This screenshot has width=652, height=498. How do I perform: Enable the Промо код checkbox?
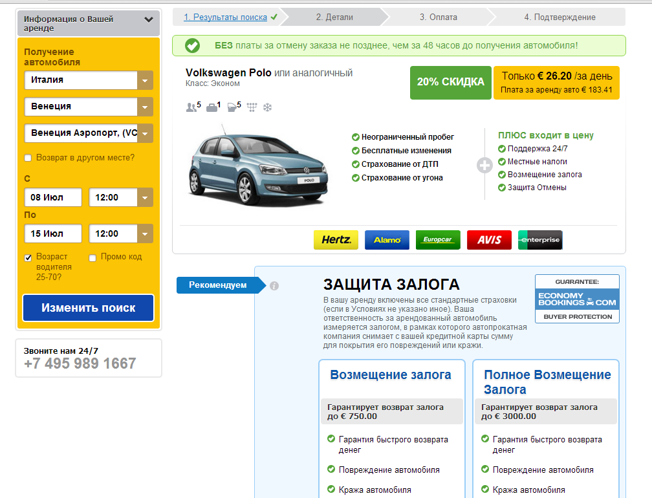click(92, 257)
